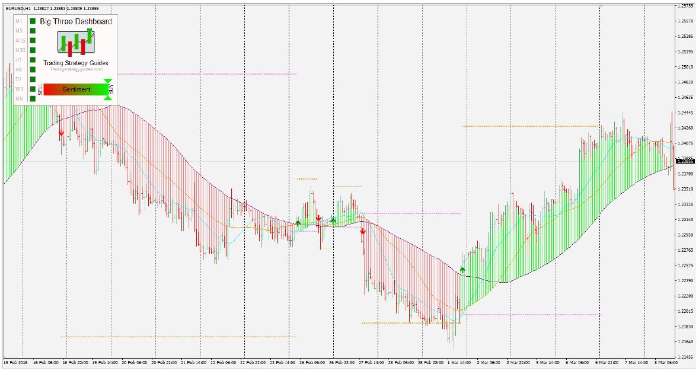Click the H1 timeframe indicator square

(x=33, y=60)
